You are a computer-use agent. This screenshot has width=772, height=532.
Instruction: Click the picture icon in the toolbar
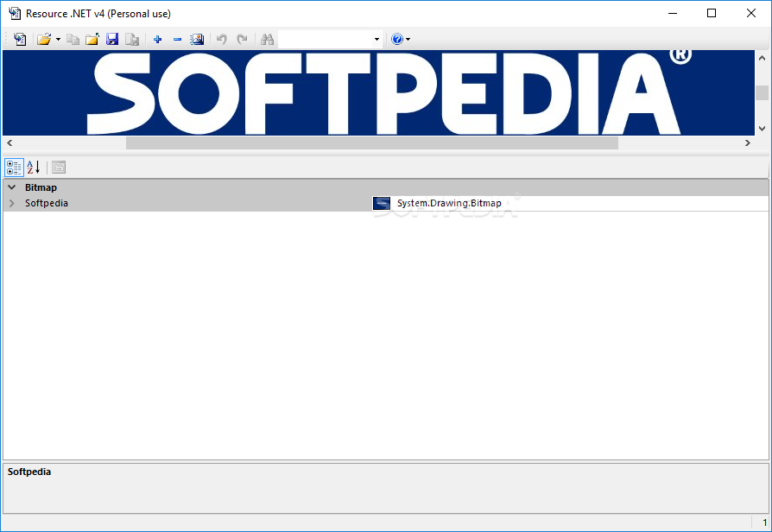tap(197, 39)
